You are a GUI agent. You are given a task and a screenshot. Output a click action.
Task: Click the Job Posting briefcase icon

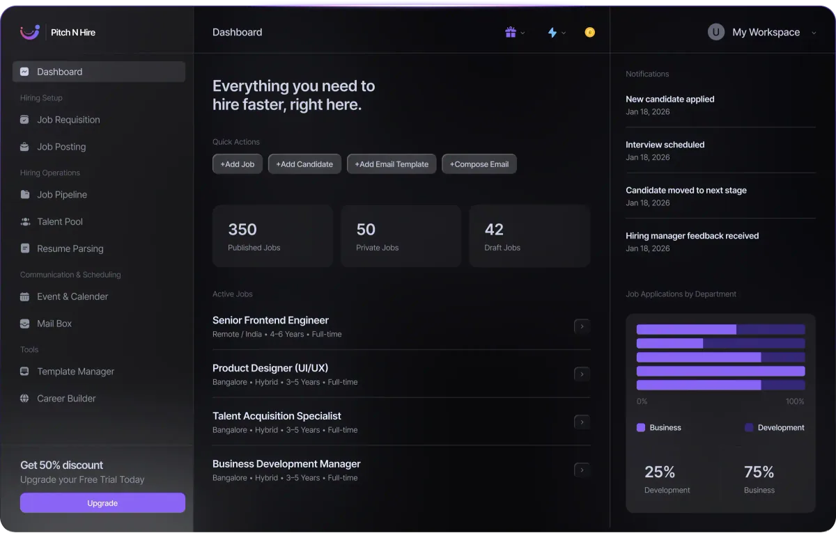(x=25, y=147)
